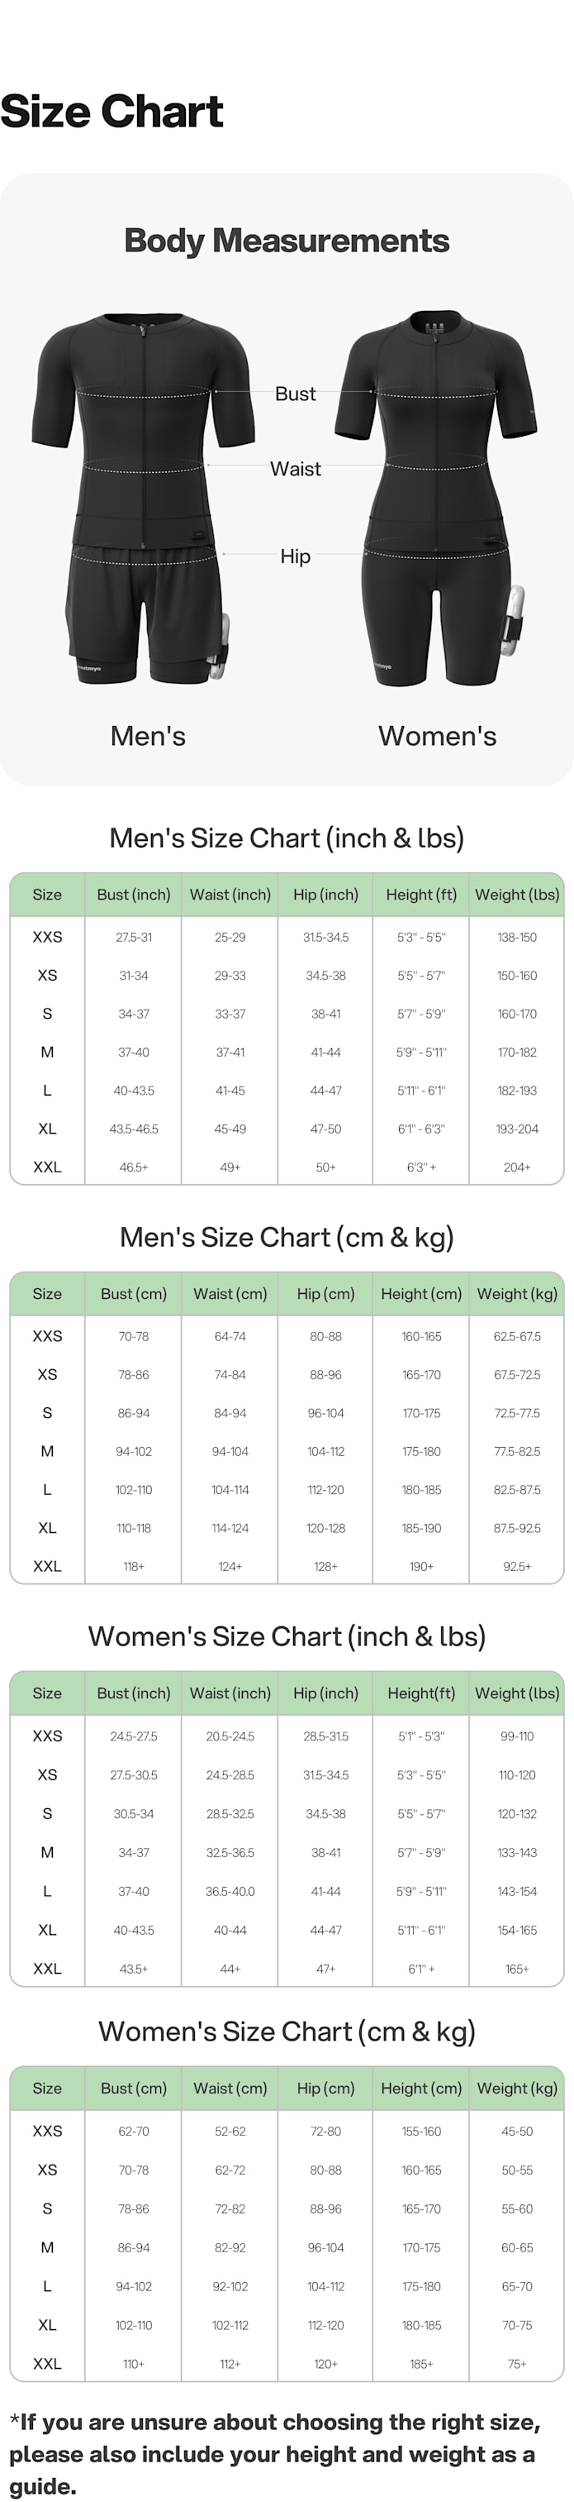Click Height(ft) header in women's inch table
The image size is (574, 2502).
point(421,1693)
